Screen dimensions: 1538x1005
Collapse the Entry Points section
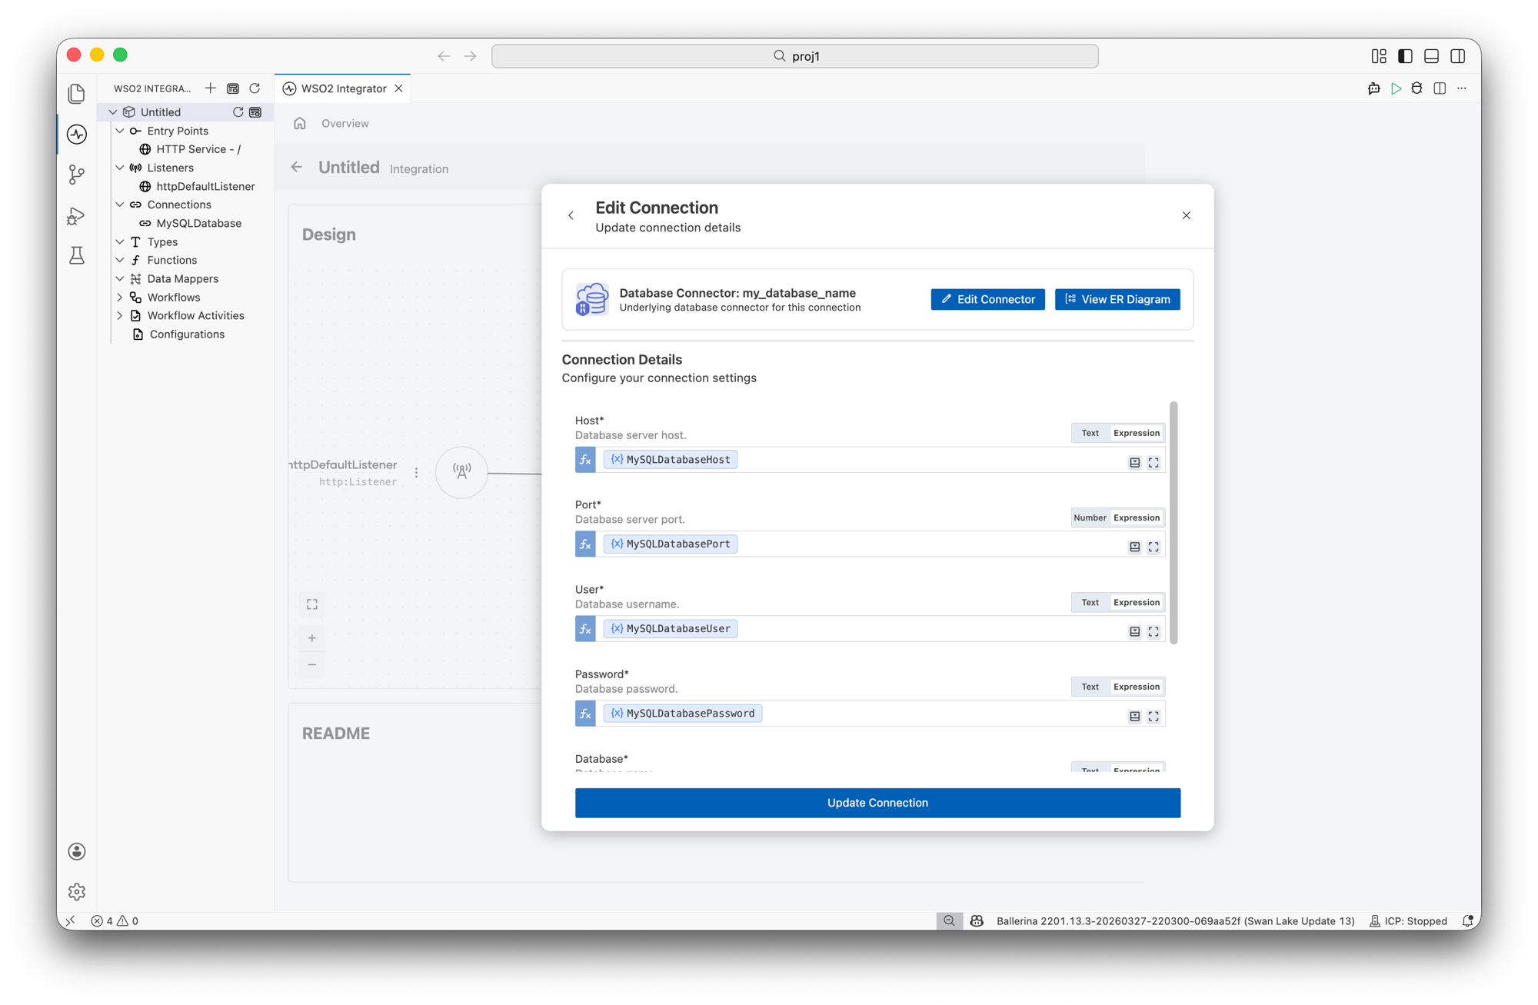tap(120, 131)
